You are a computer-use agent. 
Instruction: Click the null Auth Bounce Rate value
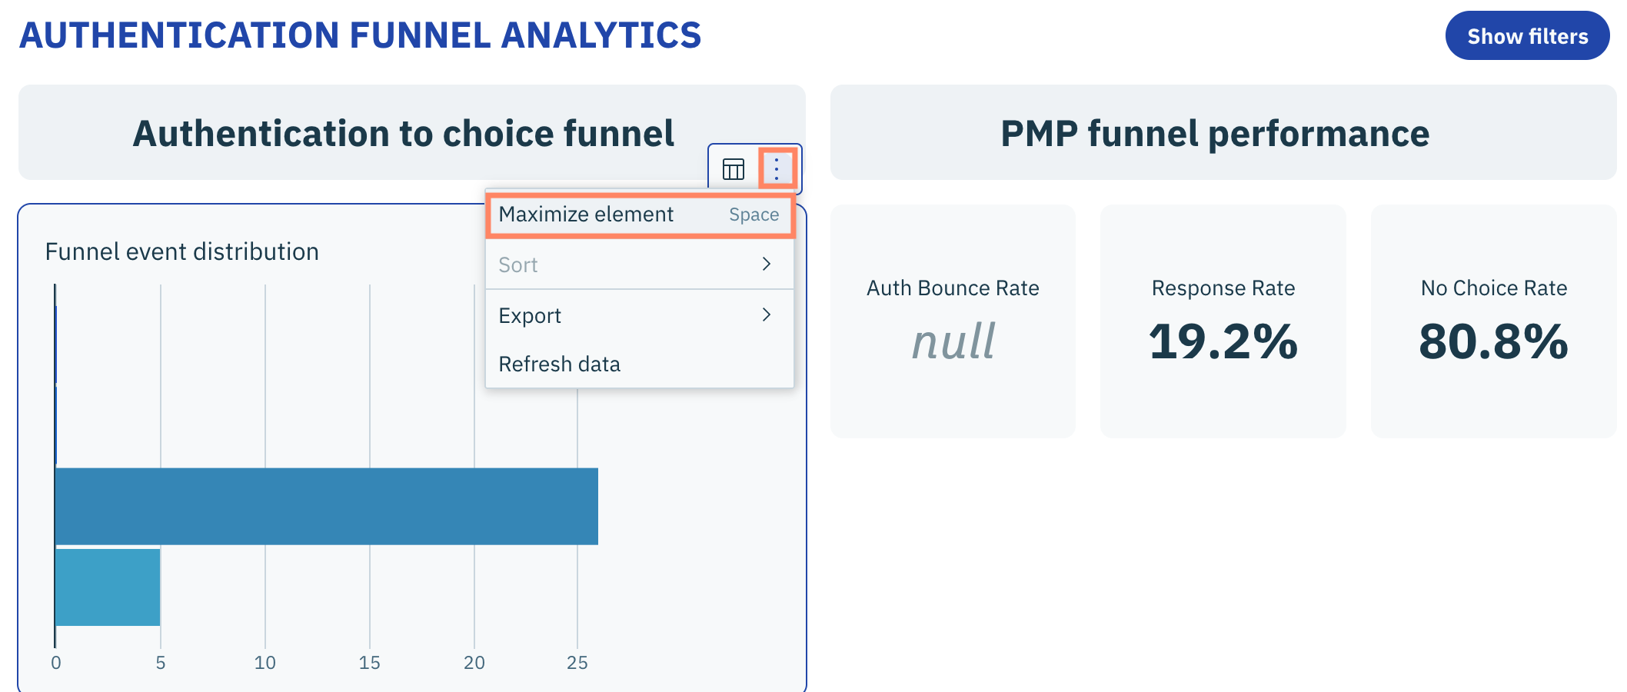953,342
